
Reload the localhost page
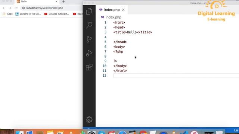(x=16, y=8)
